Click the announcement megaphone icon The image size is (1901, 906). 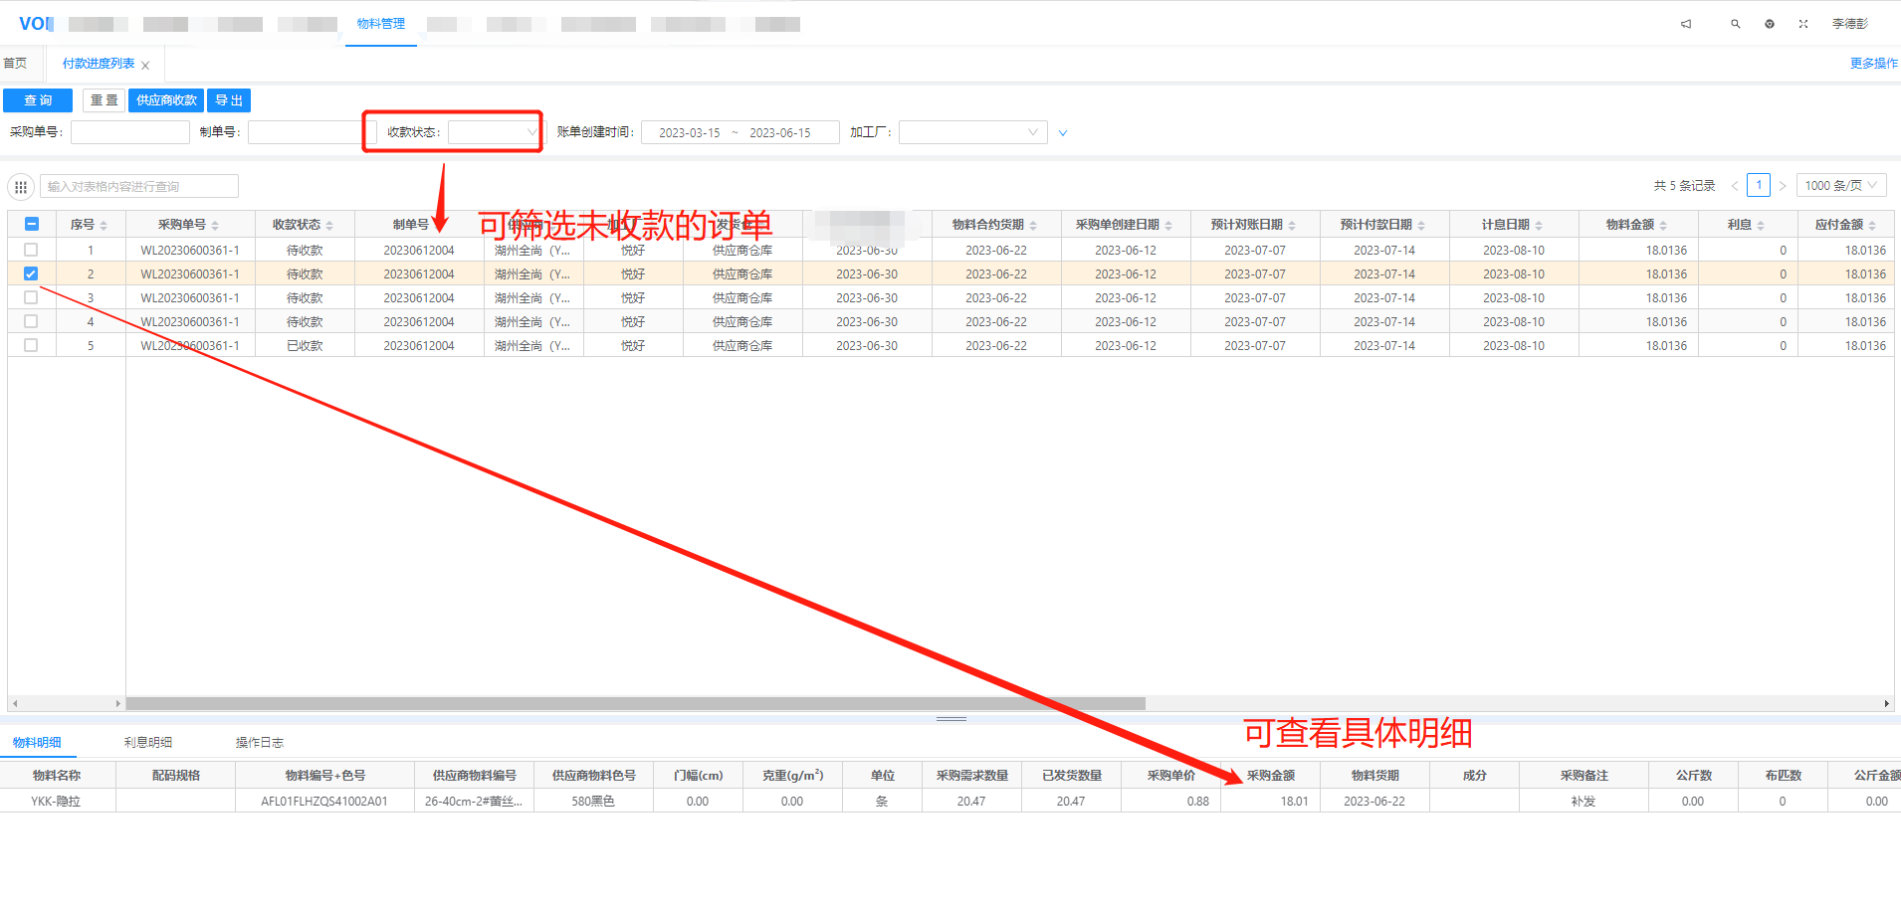click(x=1686, y=24)
